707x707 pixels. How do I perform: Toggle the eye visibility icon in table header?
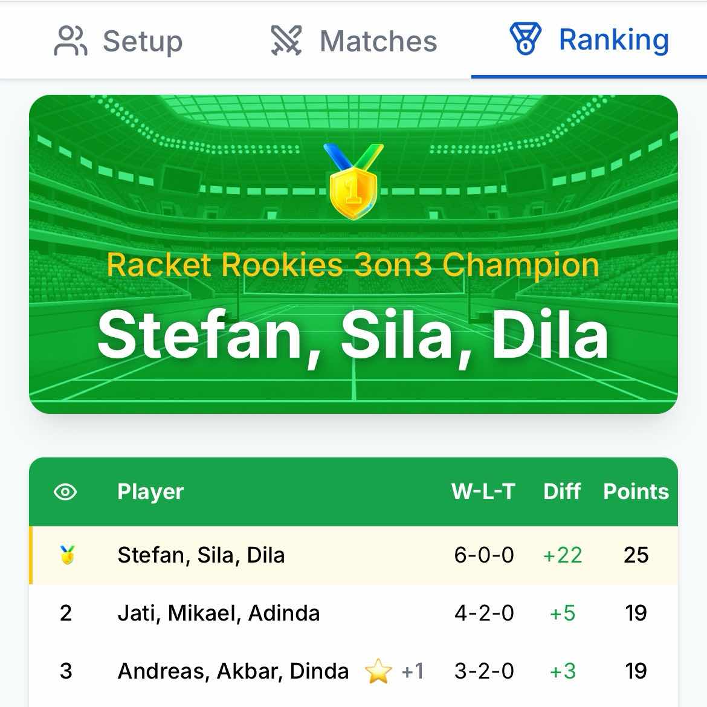pyautogui.click(x=65, y=492)
